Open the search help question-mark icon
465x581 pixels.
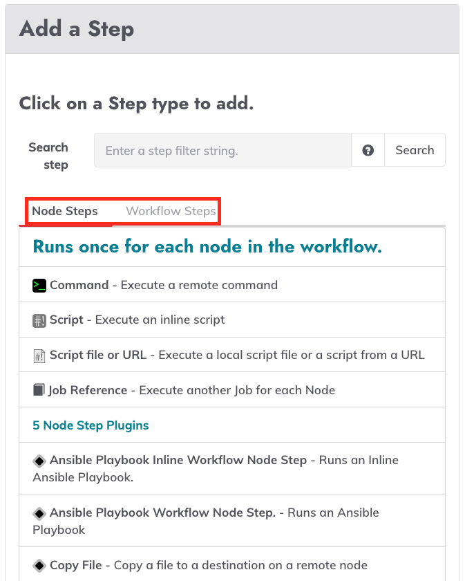pos(368,150)
